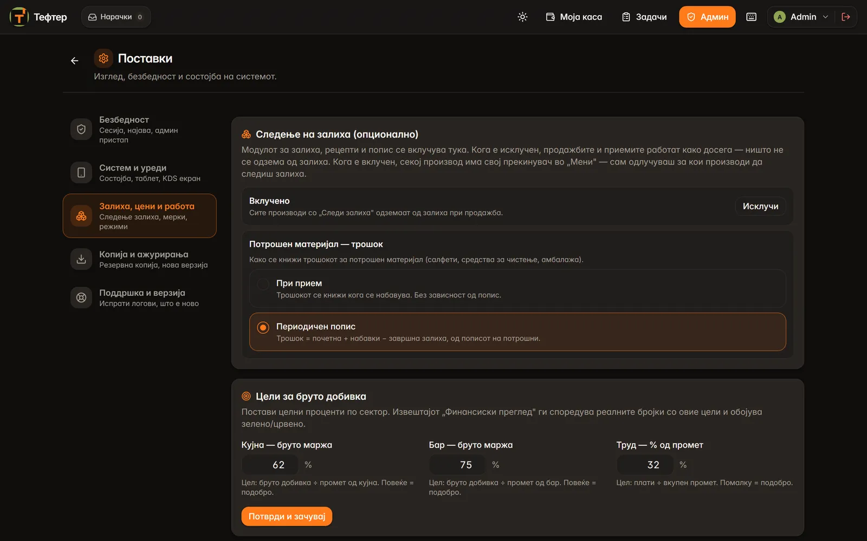Viewport: 867px width, 541px height.
Task: Open Задачи in the top bar
Action: pos(644,17)
